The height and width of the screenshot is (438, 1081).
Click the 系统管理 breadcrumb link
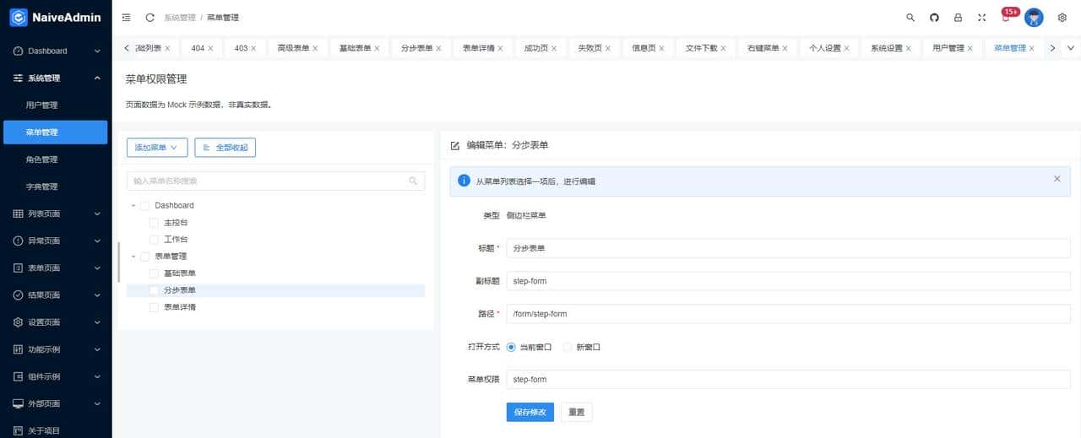pyautogui.click(x=180, y=17)
